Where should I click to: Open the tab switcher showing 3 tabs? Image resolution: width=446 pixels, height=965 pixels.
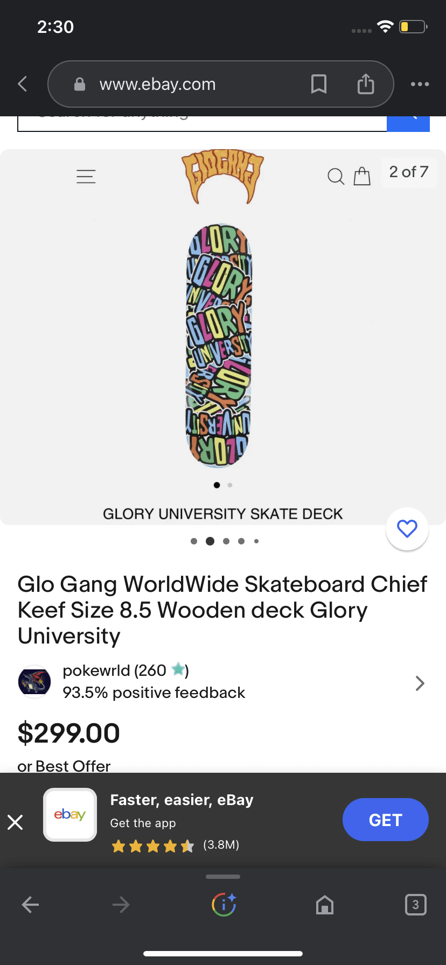click(x=415, y=905)
